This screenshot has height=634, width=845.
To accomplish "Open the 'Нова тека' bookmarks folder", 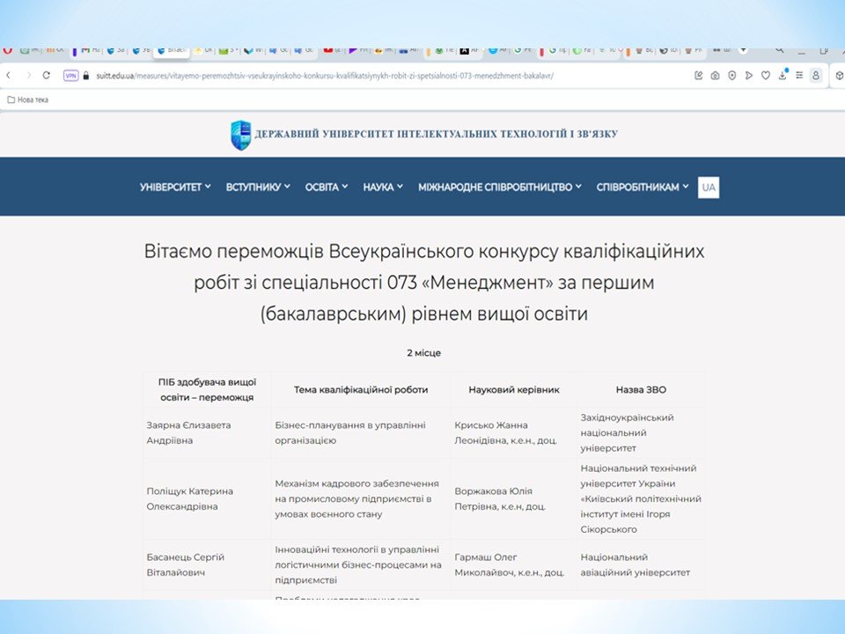I will tap(27, 100).
